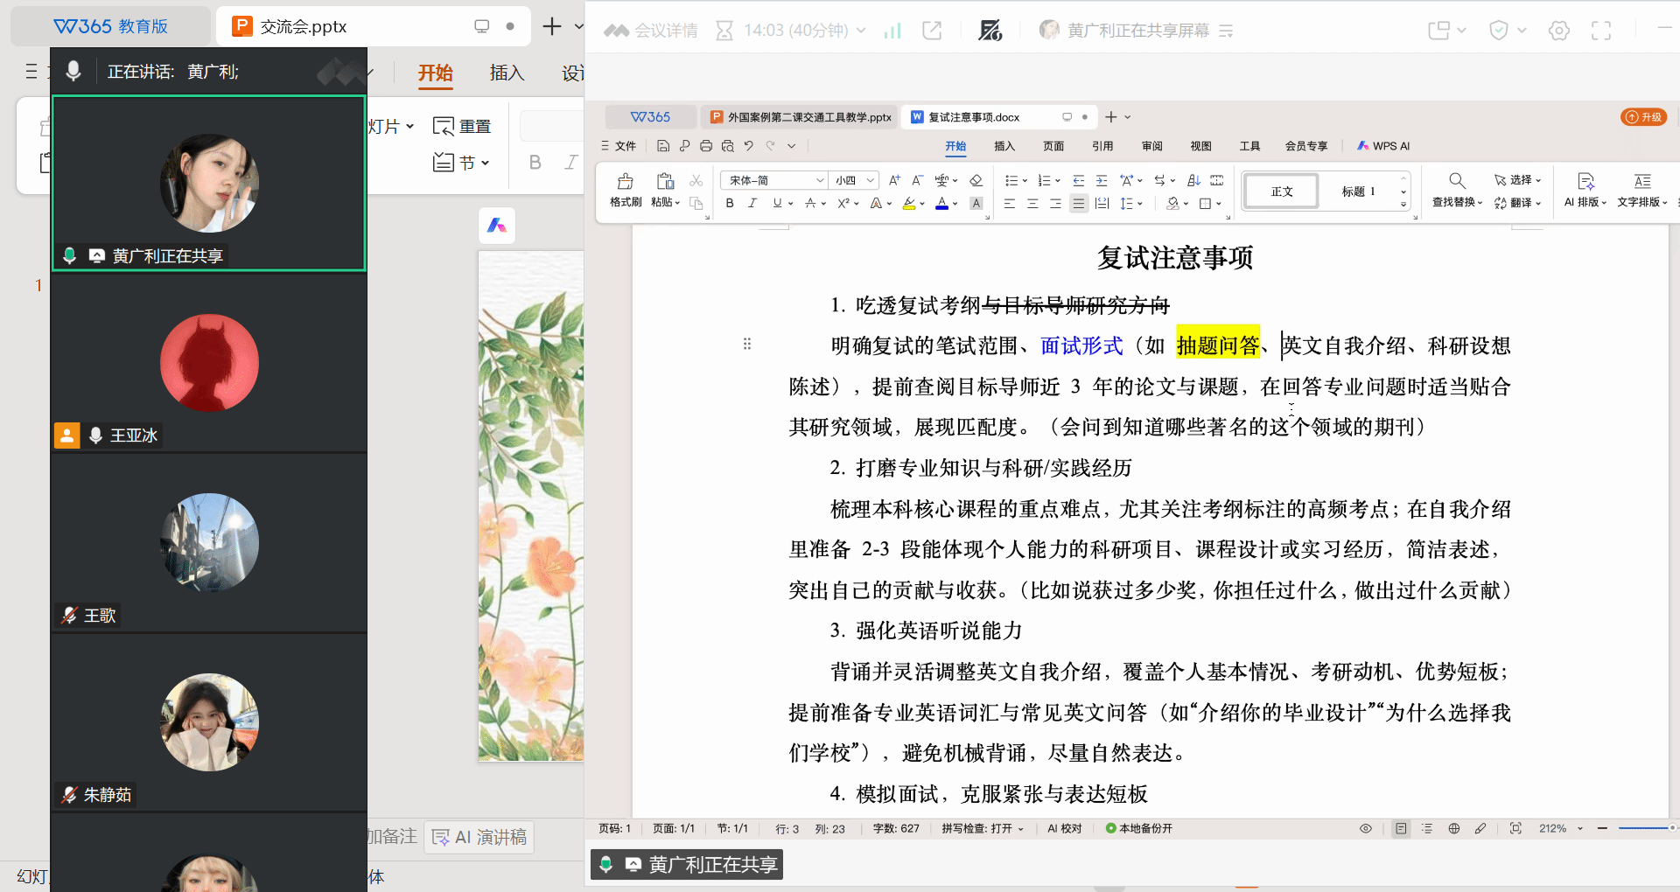Toggle eye-protection mode in status bar
The width and height of the screenshot is (1680, 892).
coord(1365,828)
